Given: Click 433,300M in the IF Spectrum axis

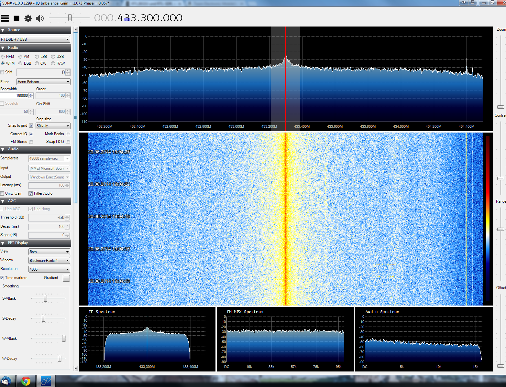Looking at the screenshot, I should pos(147,367).
